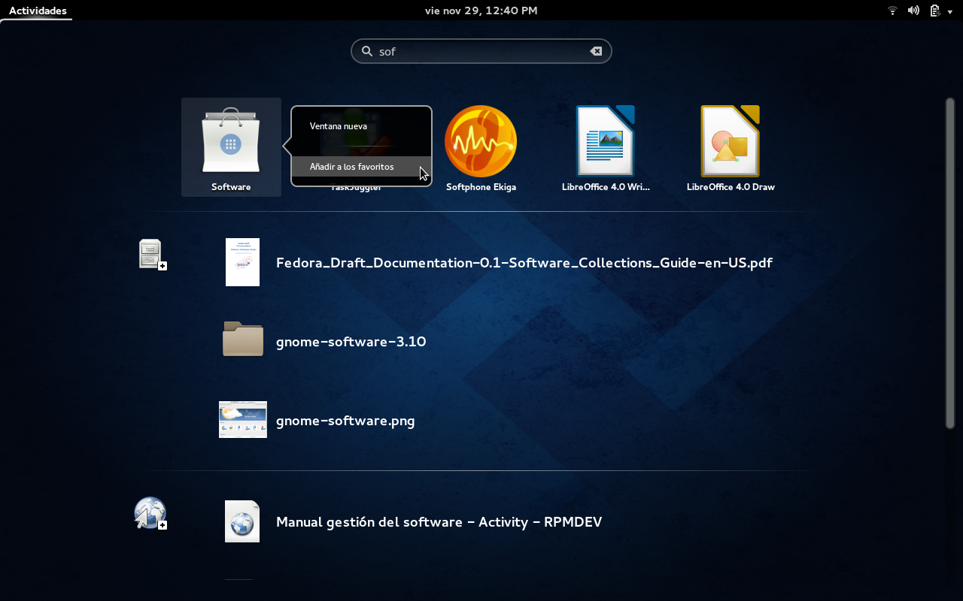Screen dimensions: 963x601
Task: Click the Softphone Ekiga label
Action: [481, 187]
